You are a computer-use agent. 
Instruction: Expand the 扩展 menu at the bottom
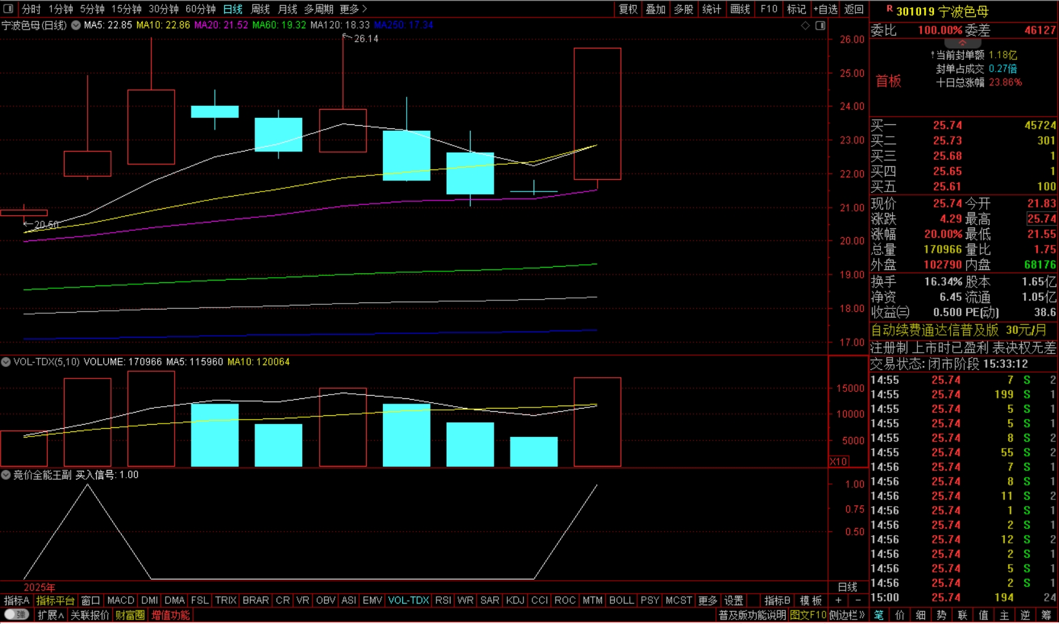50,615
